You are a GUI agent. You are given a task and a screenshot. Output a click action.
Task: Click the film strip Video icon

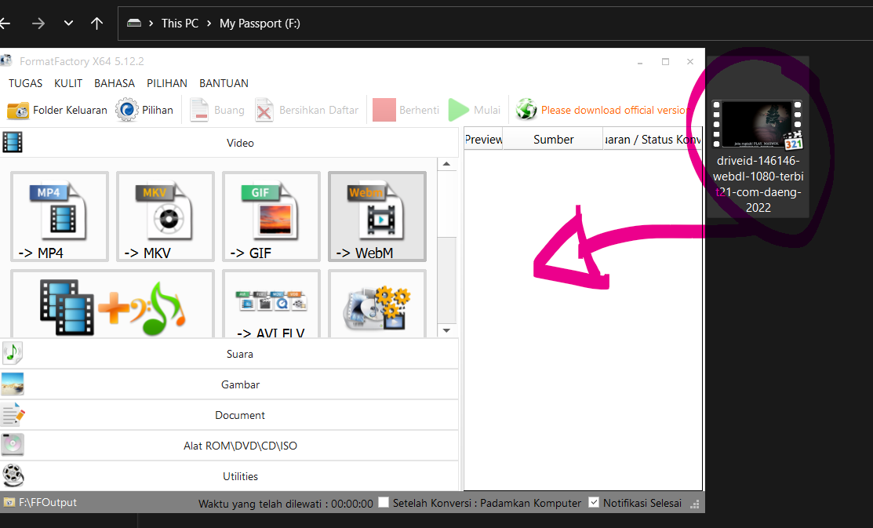[x=13, y=143]
